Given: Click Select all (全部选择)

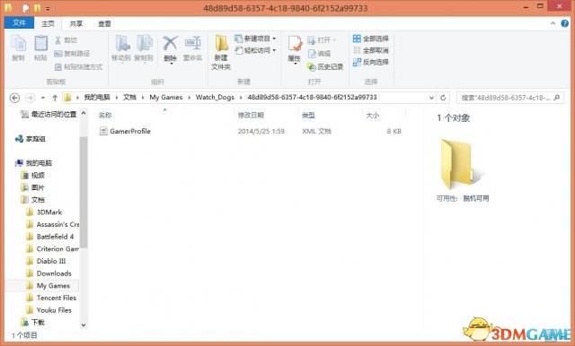Looking at the screenshot, I should (371, 39).
